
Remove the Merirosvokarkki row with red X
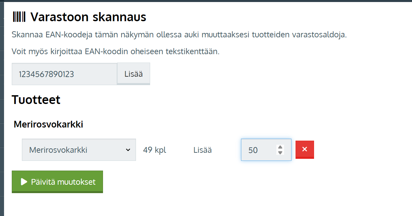click(x=305, y=149)
